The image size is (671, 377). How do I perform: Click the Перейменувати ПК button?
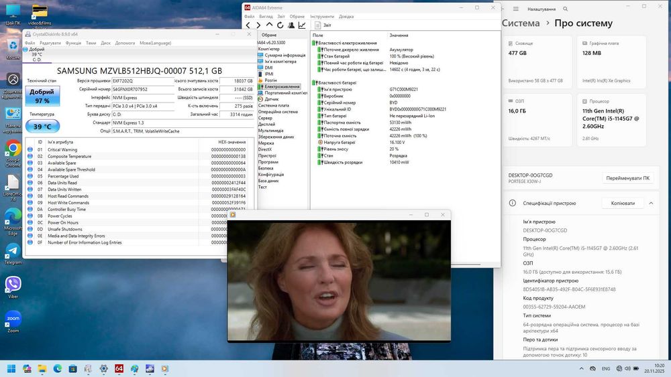[x=627, y=179]
